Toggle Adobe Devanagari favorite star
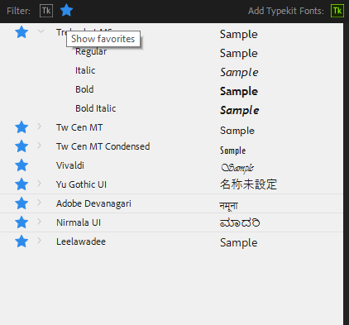This screenshot has height=325, width=349. pyautogui.click(x=22, y=203)
